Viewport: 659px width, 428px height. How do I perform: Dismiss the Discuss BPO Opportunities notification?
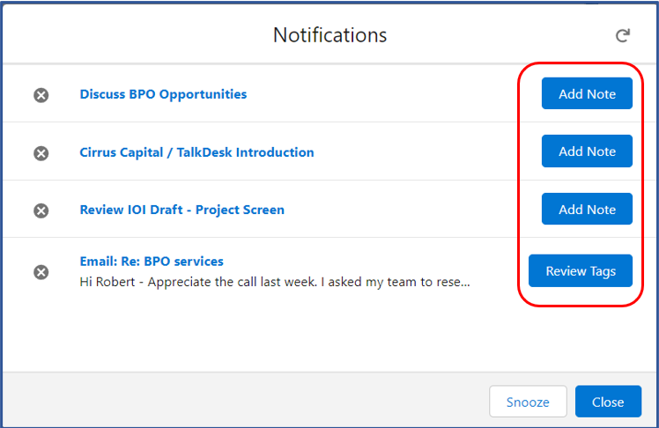(41, 95)
